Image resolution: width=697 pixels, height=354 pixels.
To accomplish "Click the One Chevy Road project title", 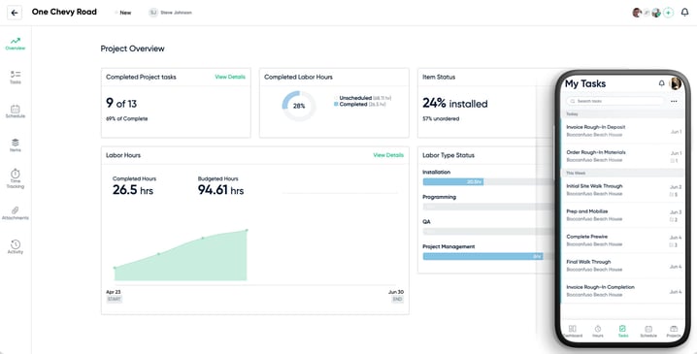I will pos(64,12).
